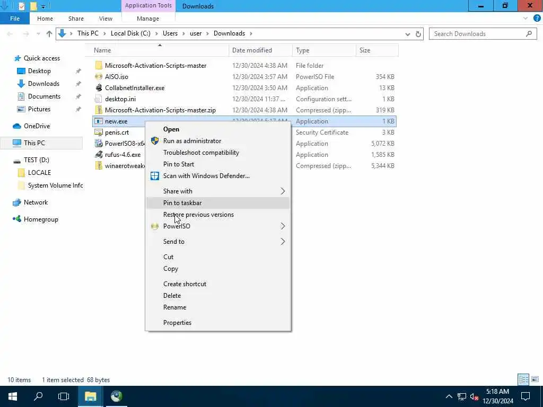
Task: Expand the PowerISO submenu arrow
Action: [x=283, y=226]
